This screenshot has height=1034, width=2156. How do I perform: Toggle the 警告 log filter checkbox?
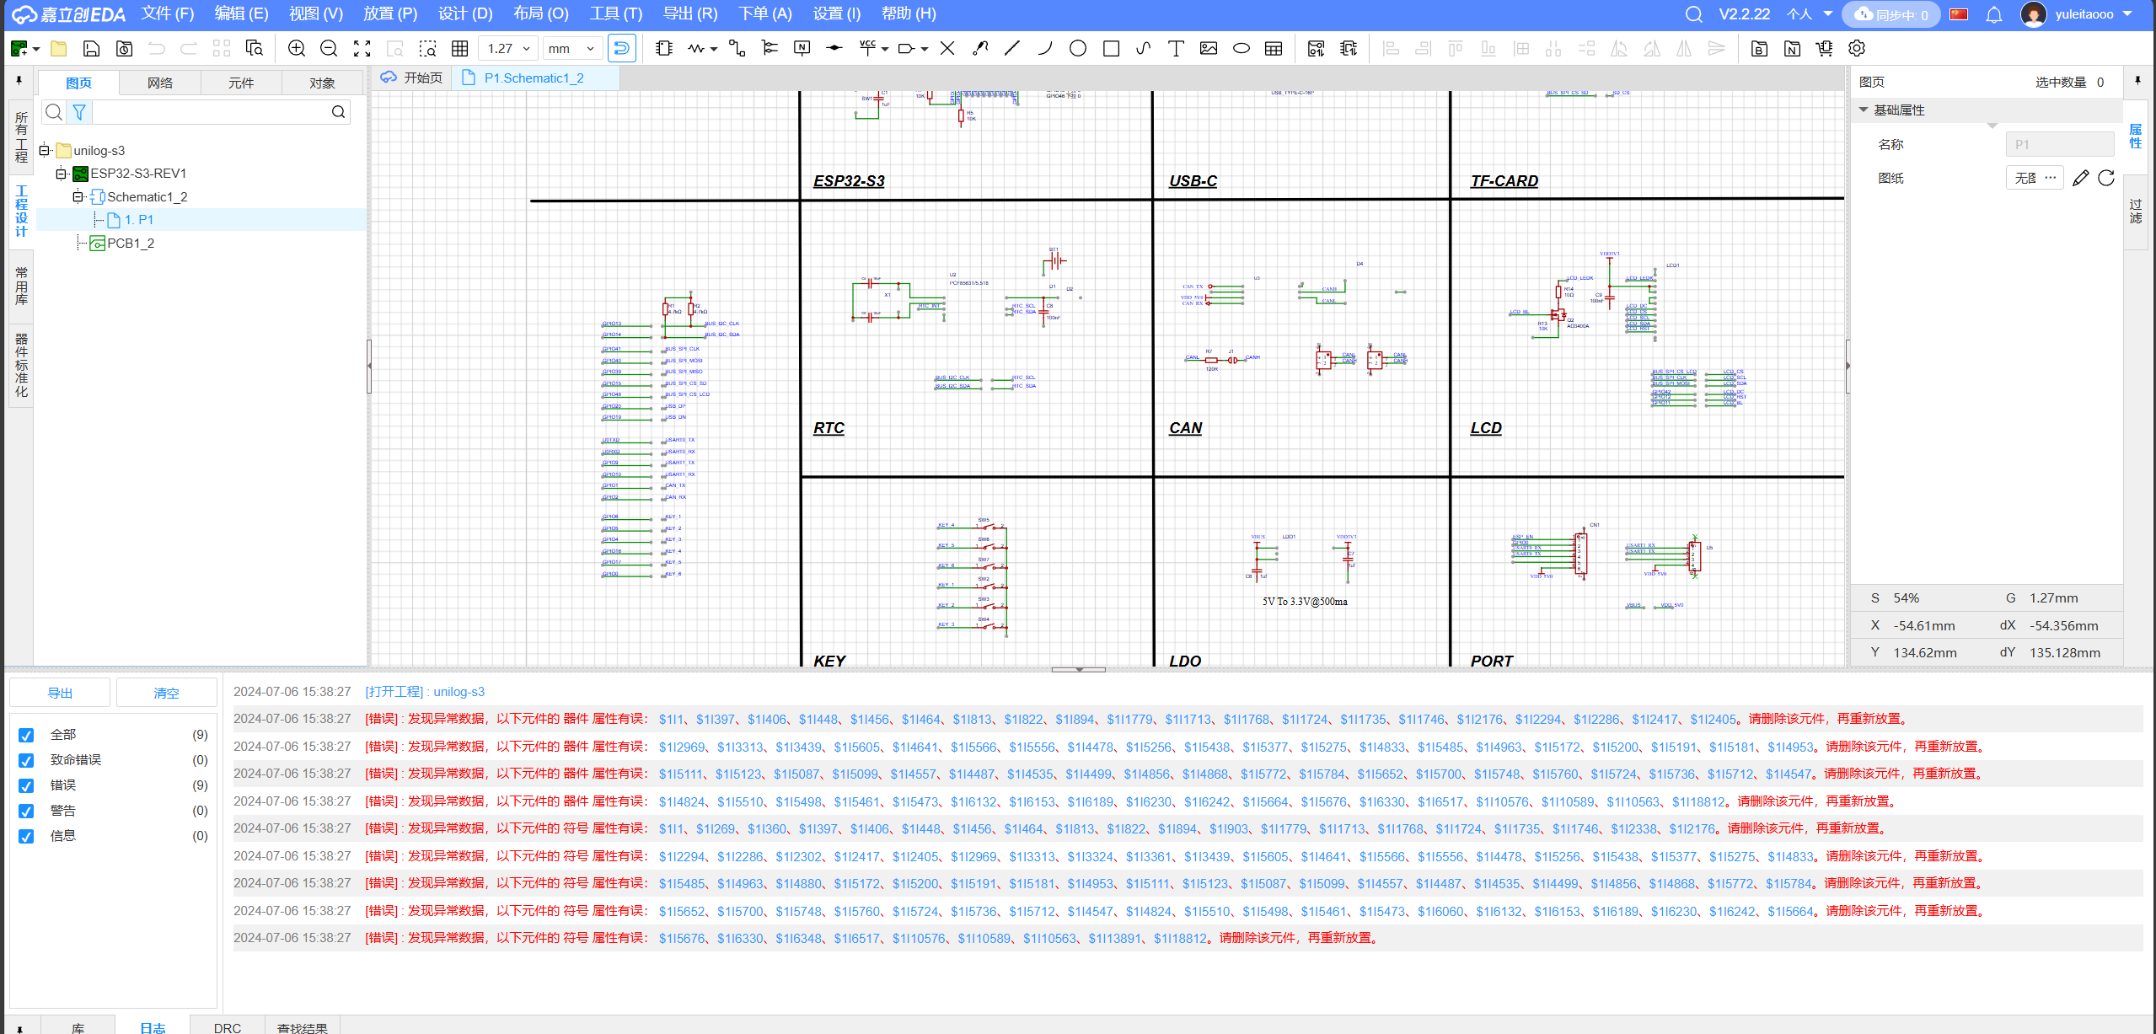(x=26, y=811)
